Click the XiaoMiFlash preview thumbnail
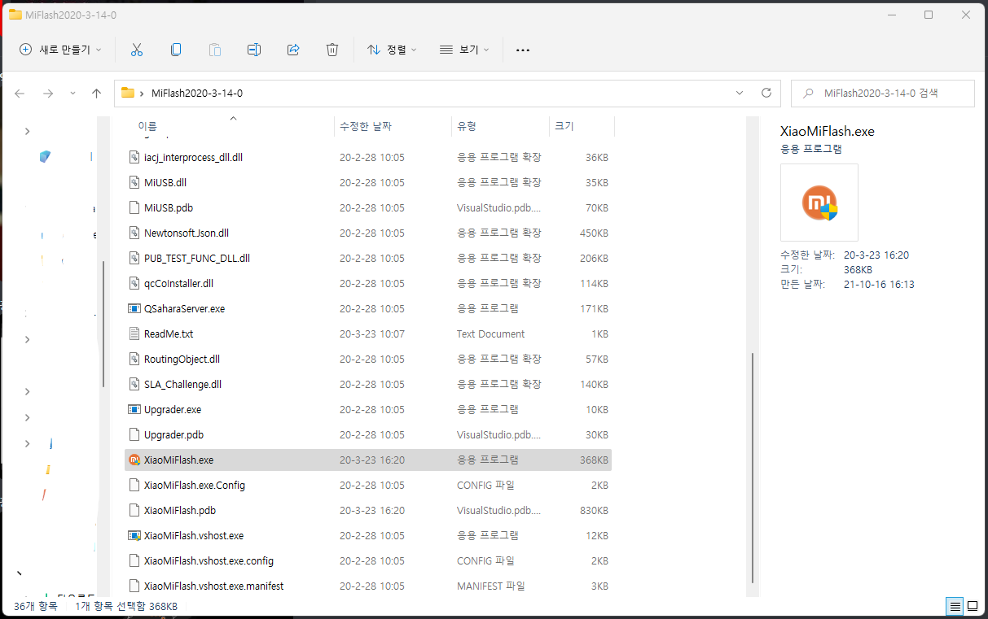 point(819,203)
